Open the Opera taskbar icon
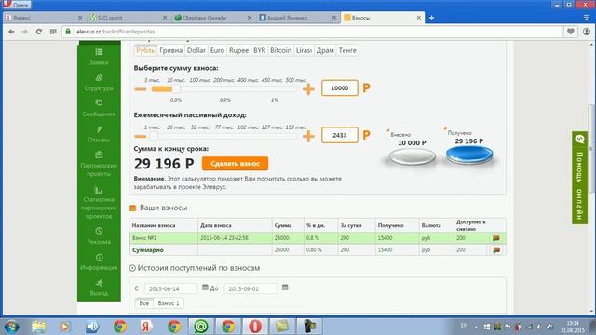Viewport: 596px width, 335px height. pyautogui.click(x=255, y=327)
